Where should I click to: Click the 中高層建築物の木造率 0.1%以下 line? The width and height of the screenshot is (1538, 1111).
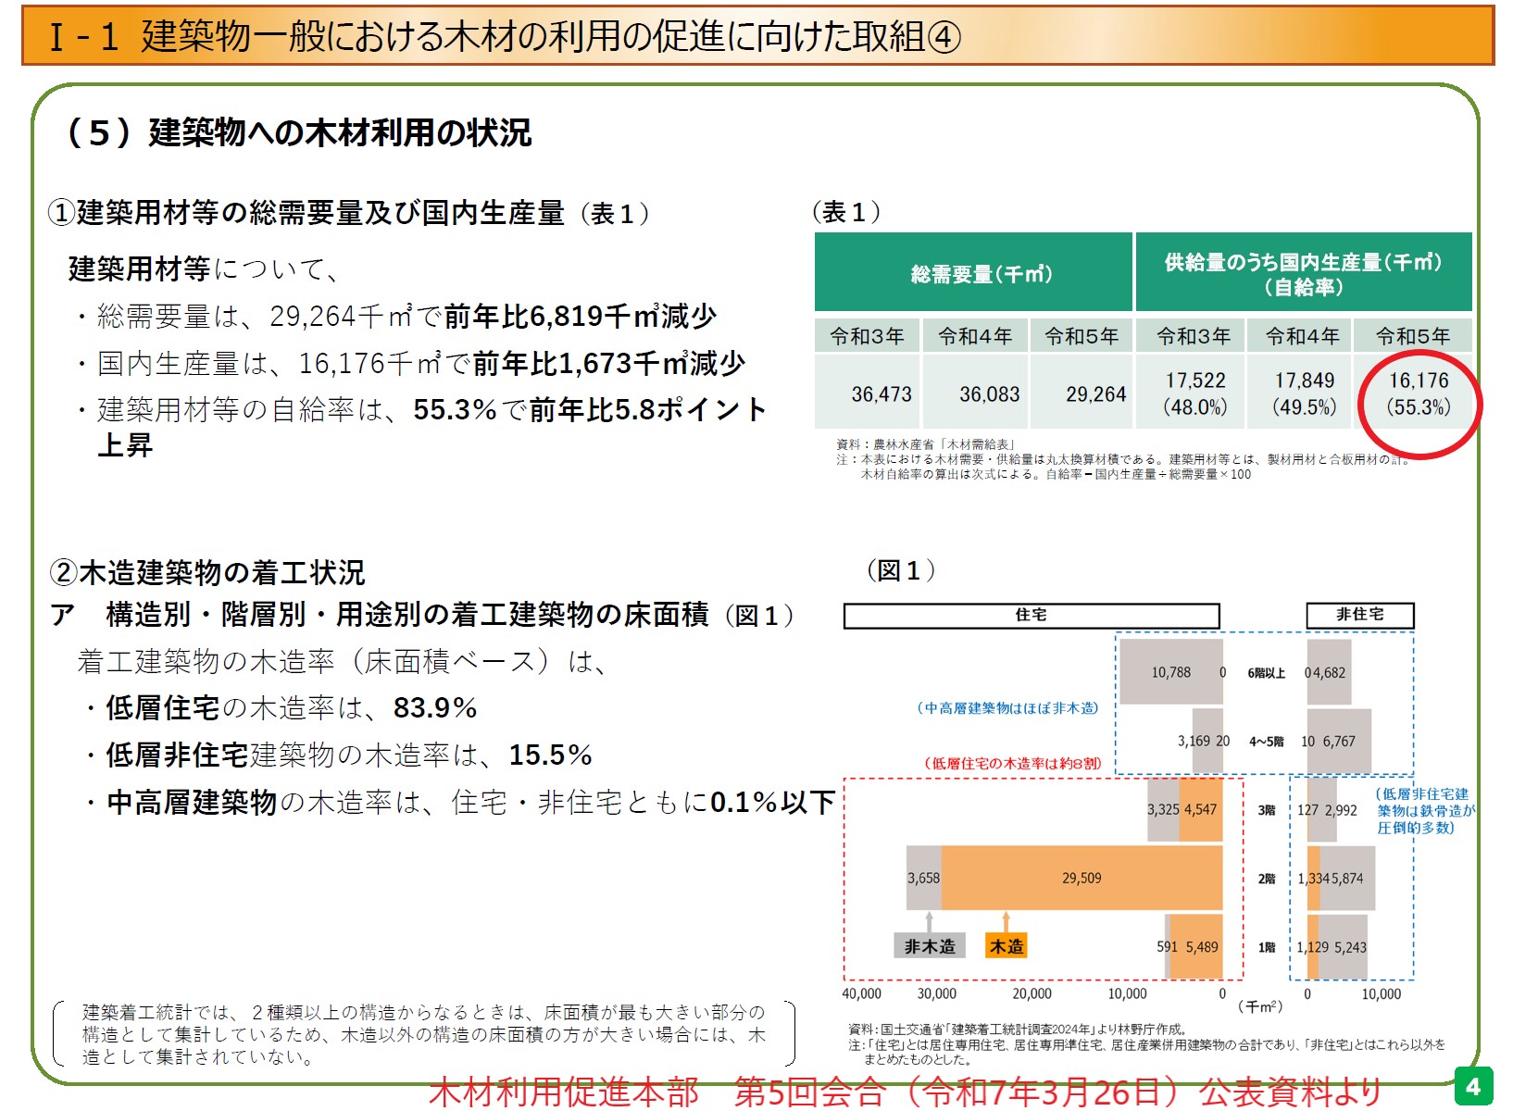pos(460,802)
